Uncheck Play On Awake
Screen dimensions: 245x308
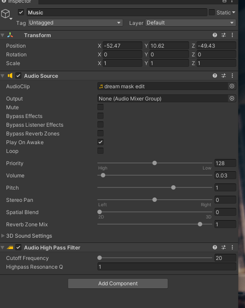coord(100,142)
